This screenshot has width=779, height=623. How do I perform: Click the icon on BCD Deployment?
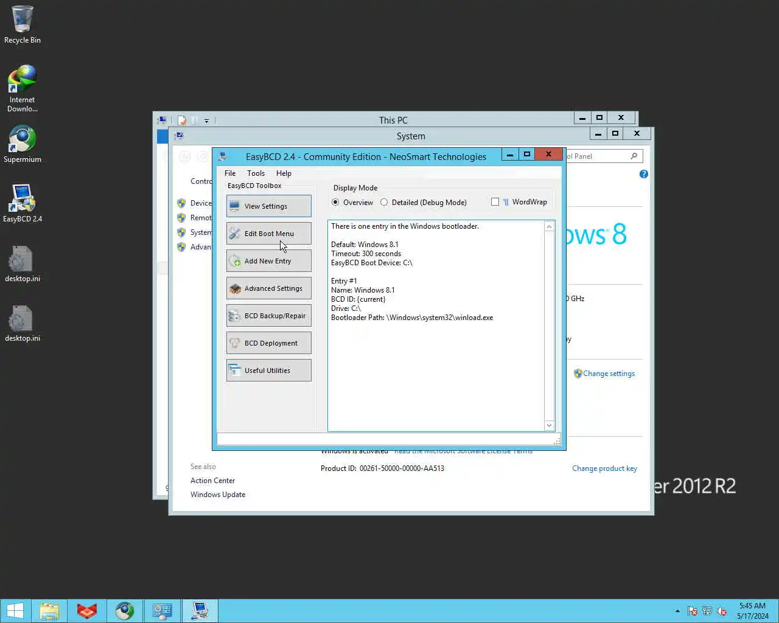(x=234, y=343)
